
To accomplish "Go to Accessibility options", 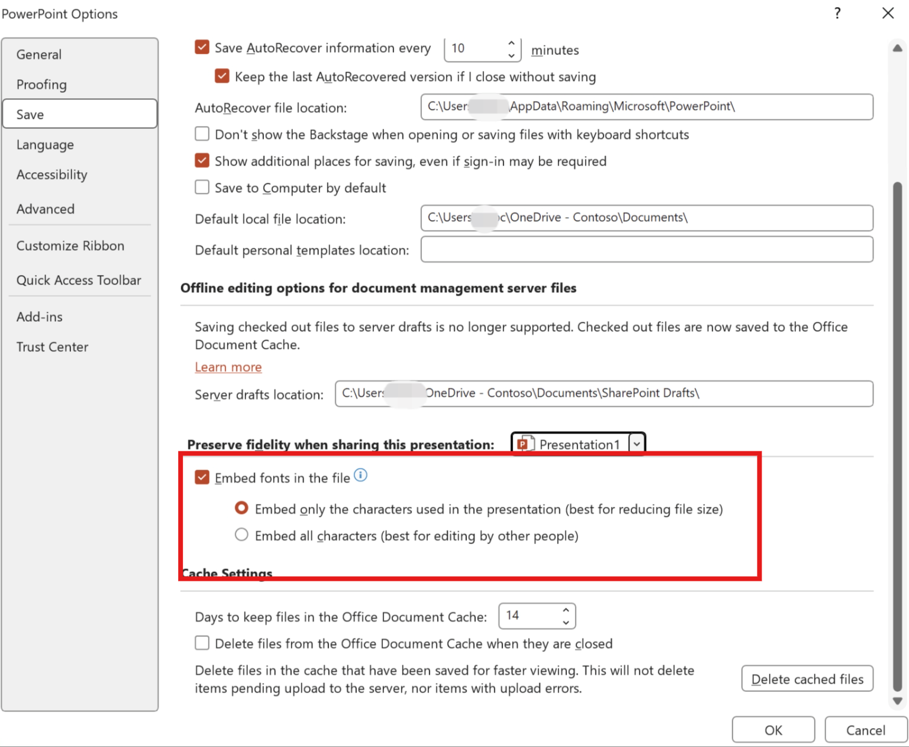I will click(80, 175).
